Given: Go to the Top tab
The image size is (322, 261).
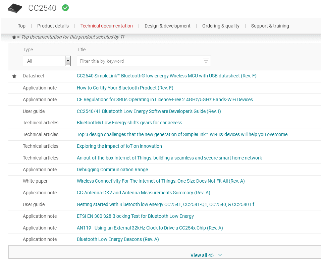Looking at the screenshot, I should pos(21,26).
